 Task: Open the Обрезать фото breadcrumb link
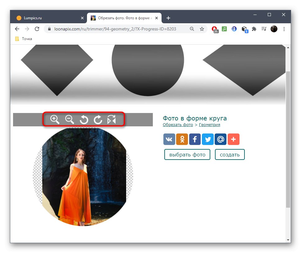(x=178, y=125)
